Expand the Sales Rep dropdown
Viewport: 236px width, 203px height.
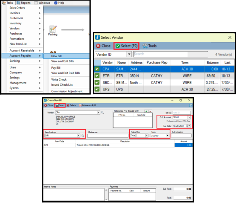coord(147,136)
